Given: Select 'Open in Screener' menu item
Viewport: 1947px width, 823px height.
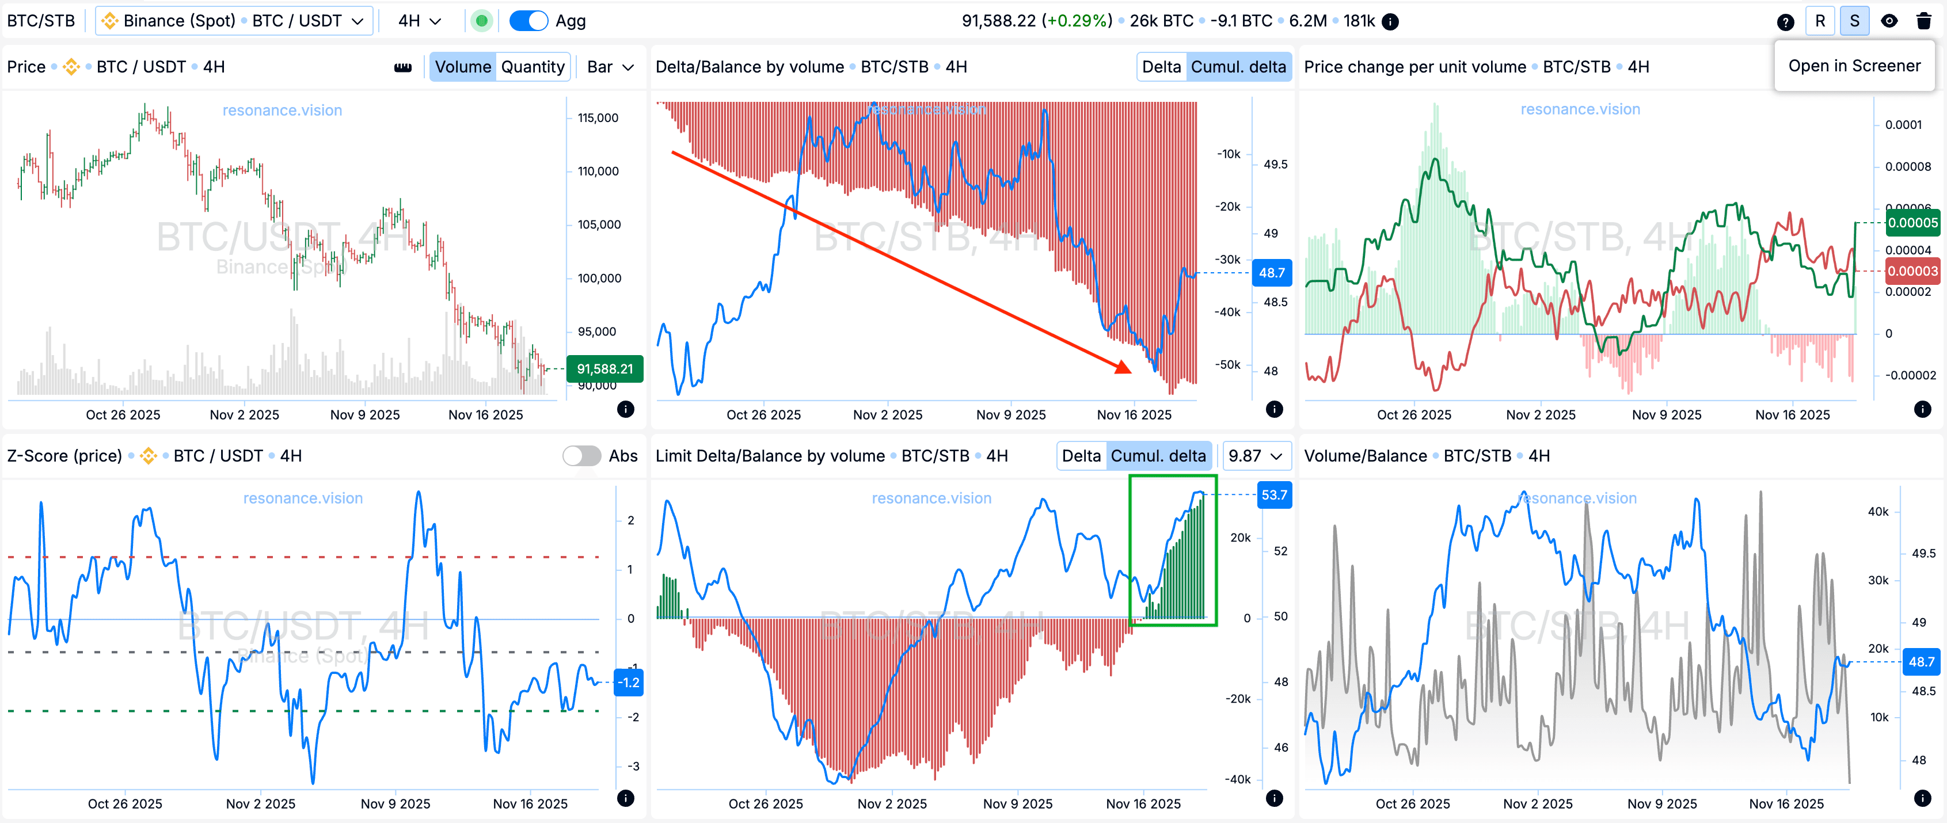Looking at the screenshot, I should (x=1854, y=66).
